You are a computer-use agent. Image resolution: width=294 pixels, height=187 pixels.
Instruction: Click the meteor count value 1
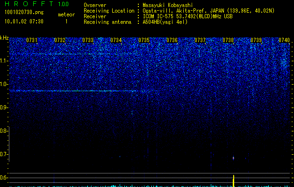tap(66, 22)
